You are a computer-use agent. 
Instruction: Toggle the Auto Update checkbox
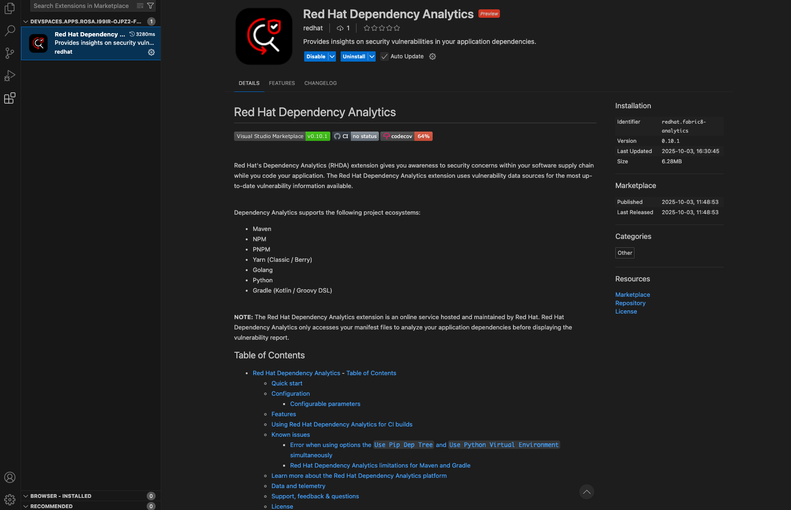point(385,56)
